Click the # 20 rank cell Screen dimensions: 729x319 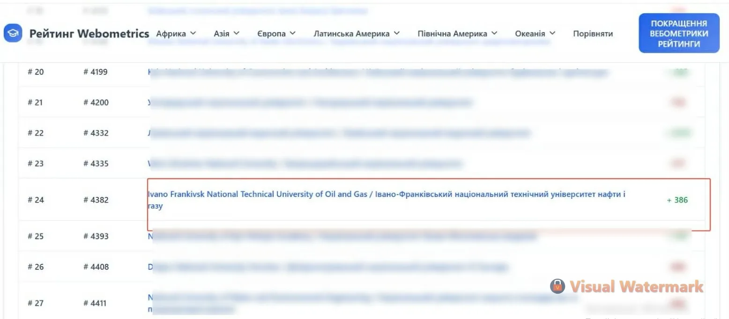pos(36,72)
